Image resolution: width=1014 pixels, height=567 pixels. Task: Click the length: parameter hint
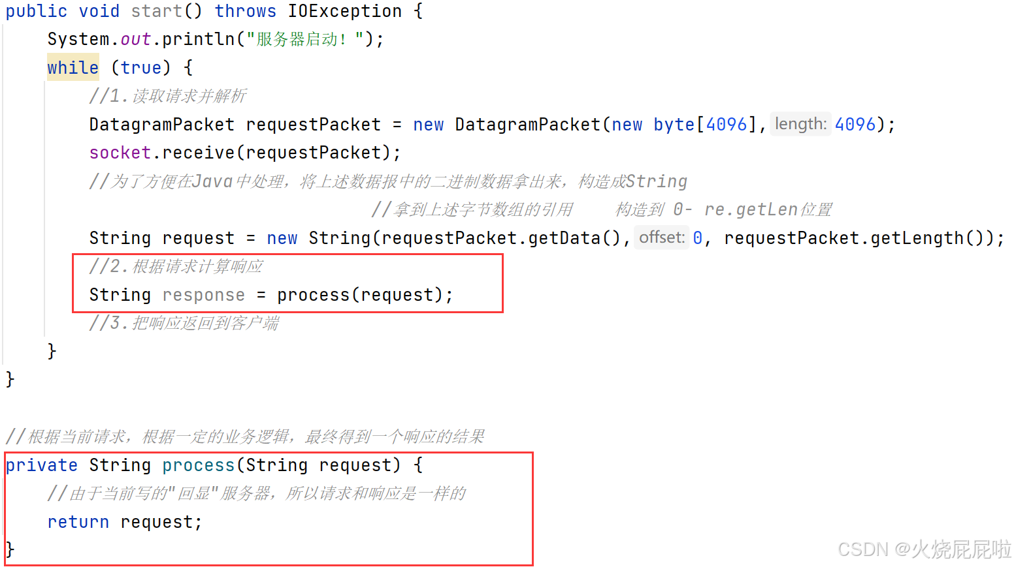pos(800,123)
